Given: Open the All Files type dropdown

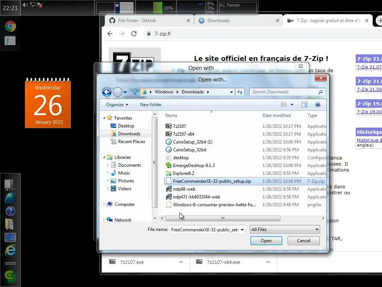Looking at the screenshot, I should (285, 229).
